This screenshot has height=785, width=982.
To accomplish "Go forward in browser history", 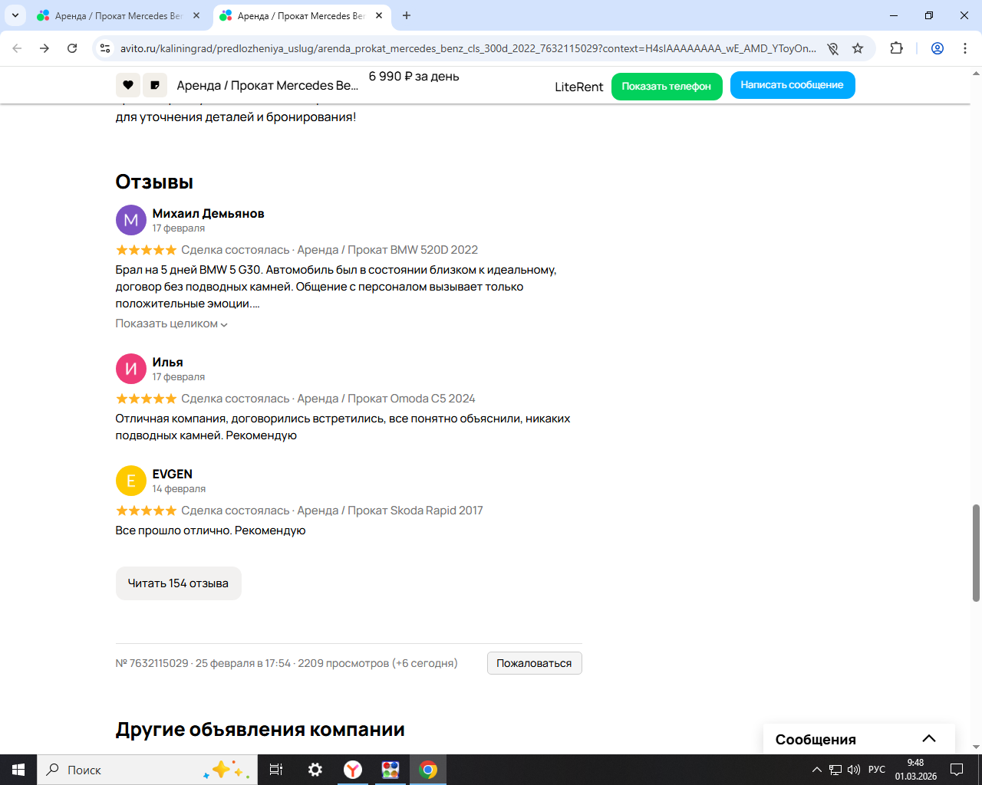I will click(44, 48).
